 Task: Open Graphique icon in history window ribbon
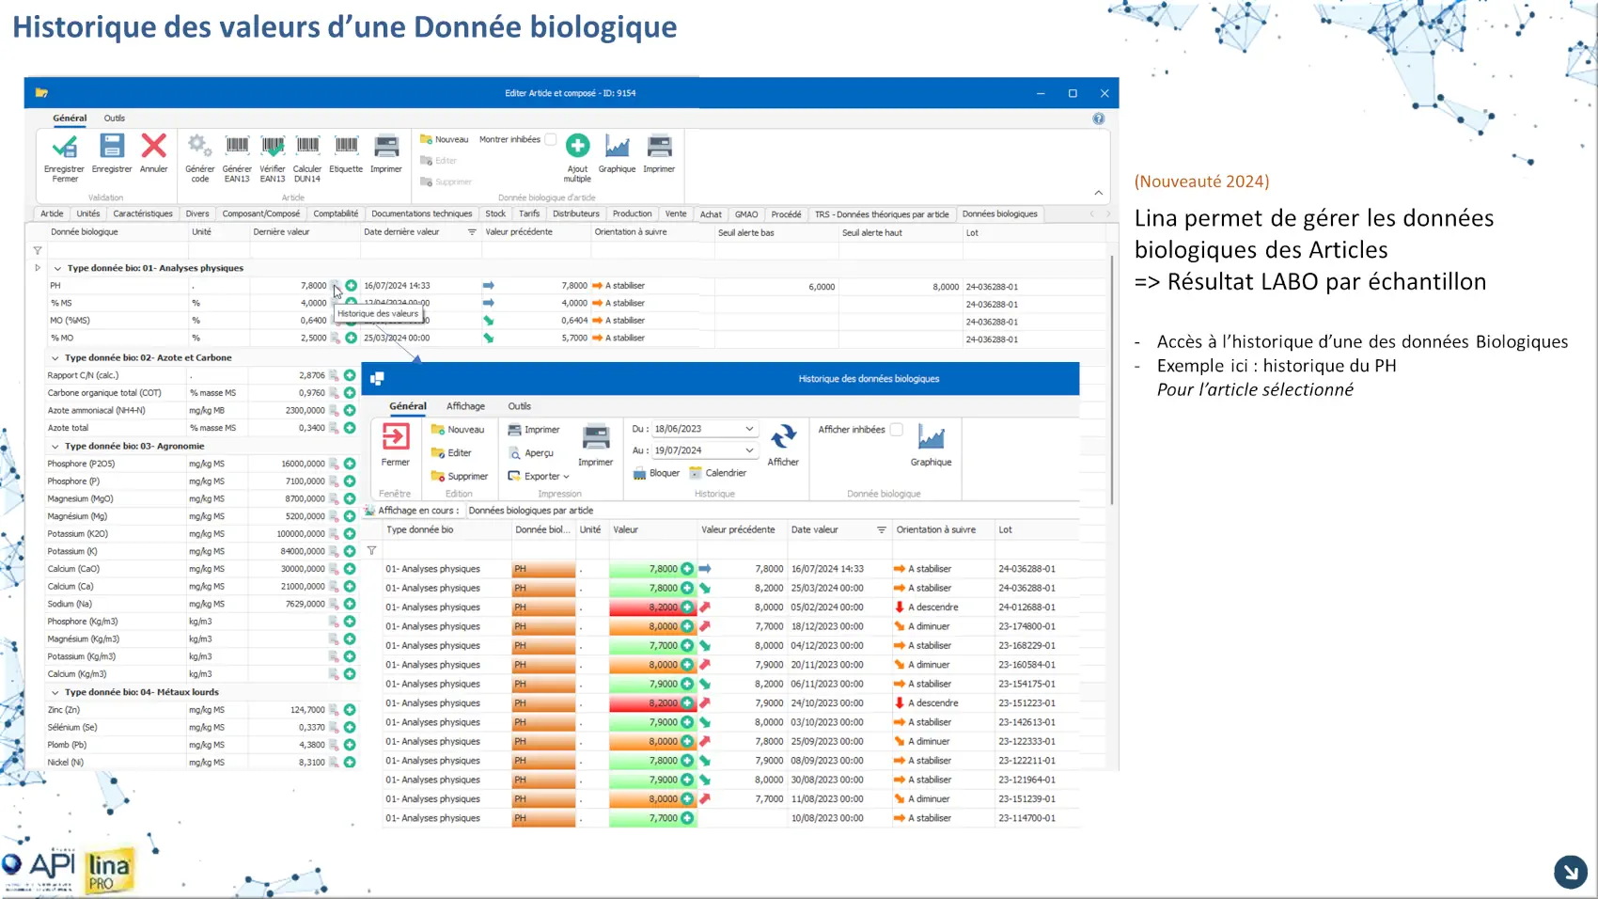(931, 437)
